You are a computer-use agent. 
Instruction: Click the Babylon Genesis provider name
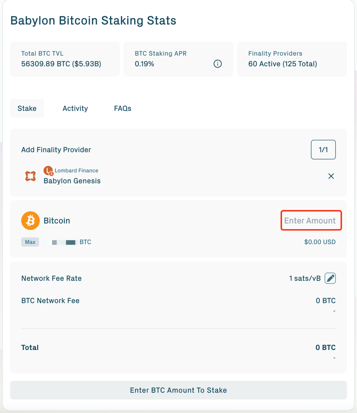(72, 181)
